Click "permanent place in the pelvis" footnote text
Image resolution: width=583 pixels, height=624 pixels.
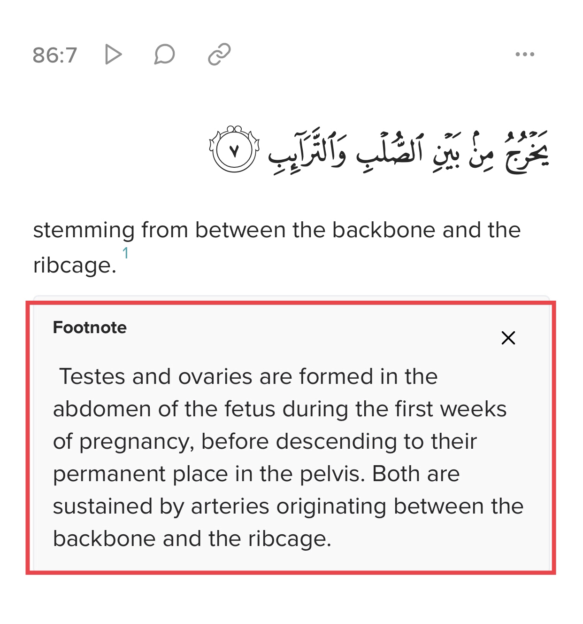click(x=208, y=474)
